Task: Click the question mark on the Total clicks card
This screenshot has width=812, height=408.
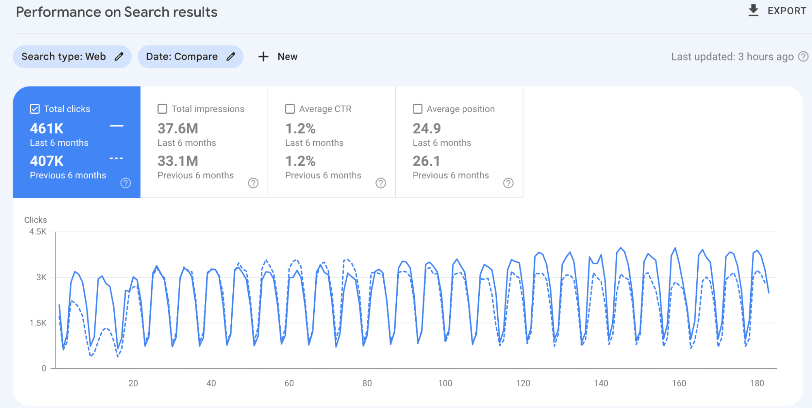Action: (126, 183)
